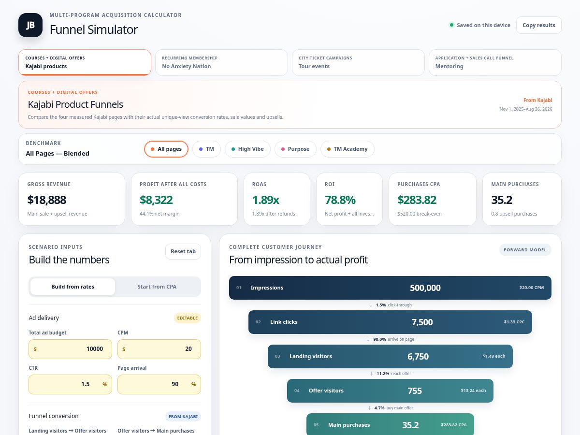The image size is (580, 435).
Task: Click the JB logo icon
Action: pos(30,25)
